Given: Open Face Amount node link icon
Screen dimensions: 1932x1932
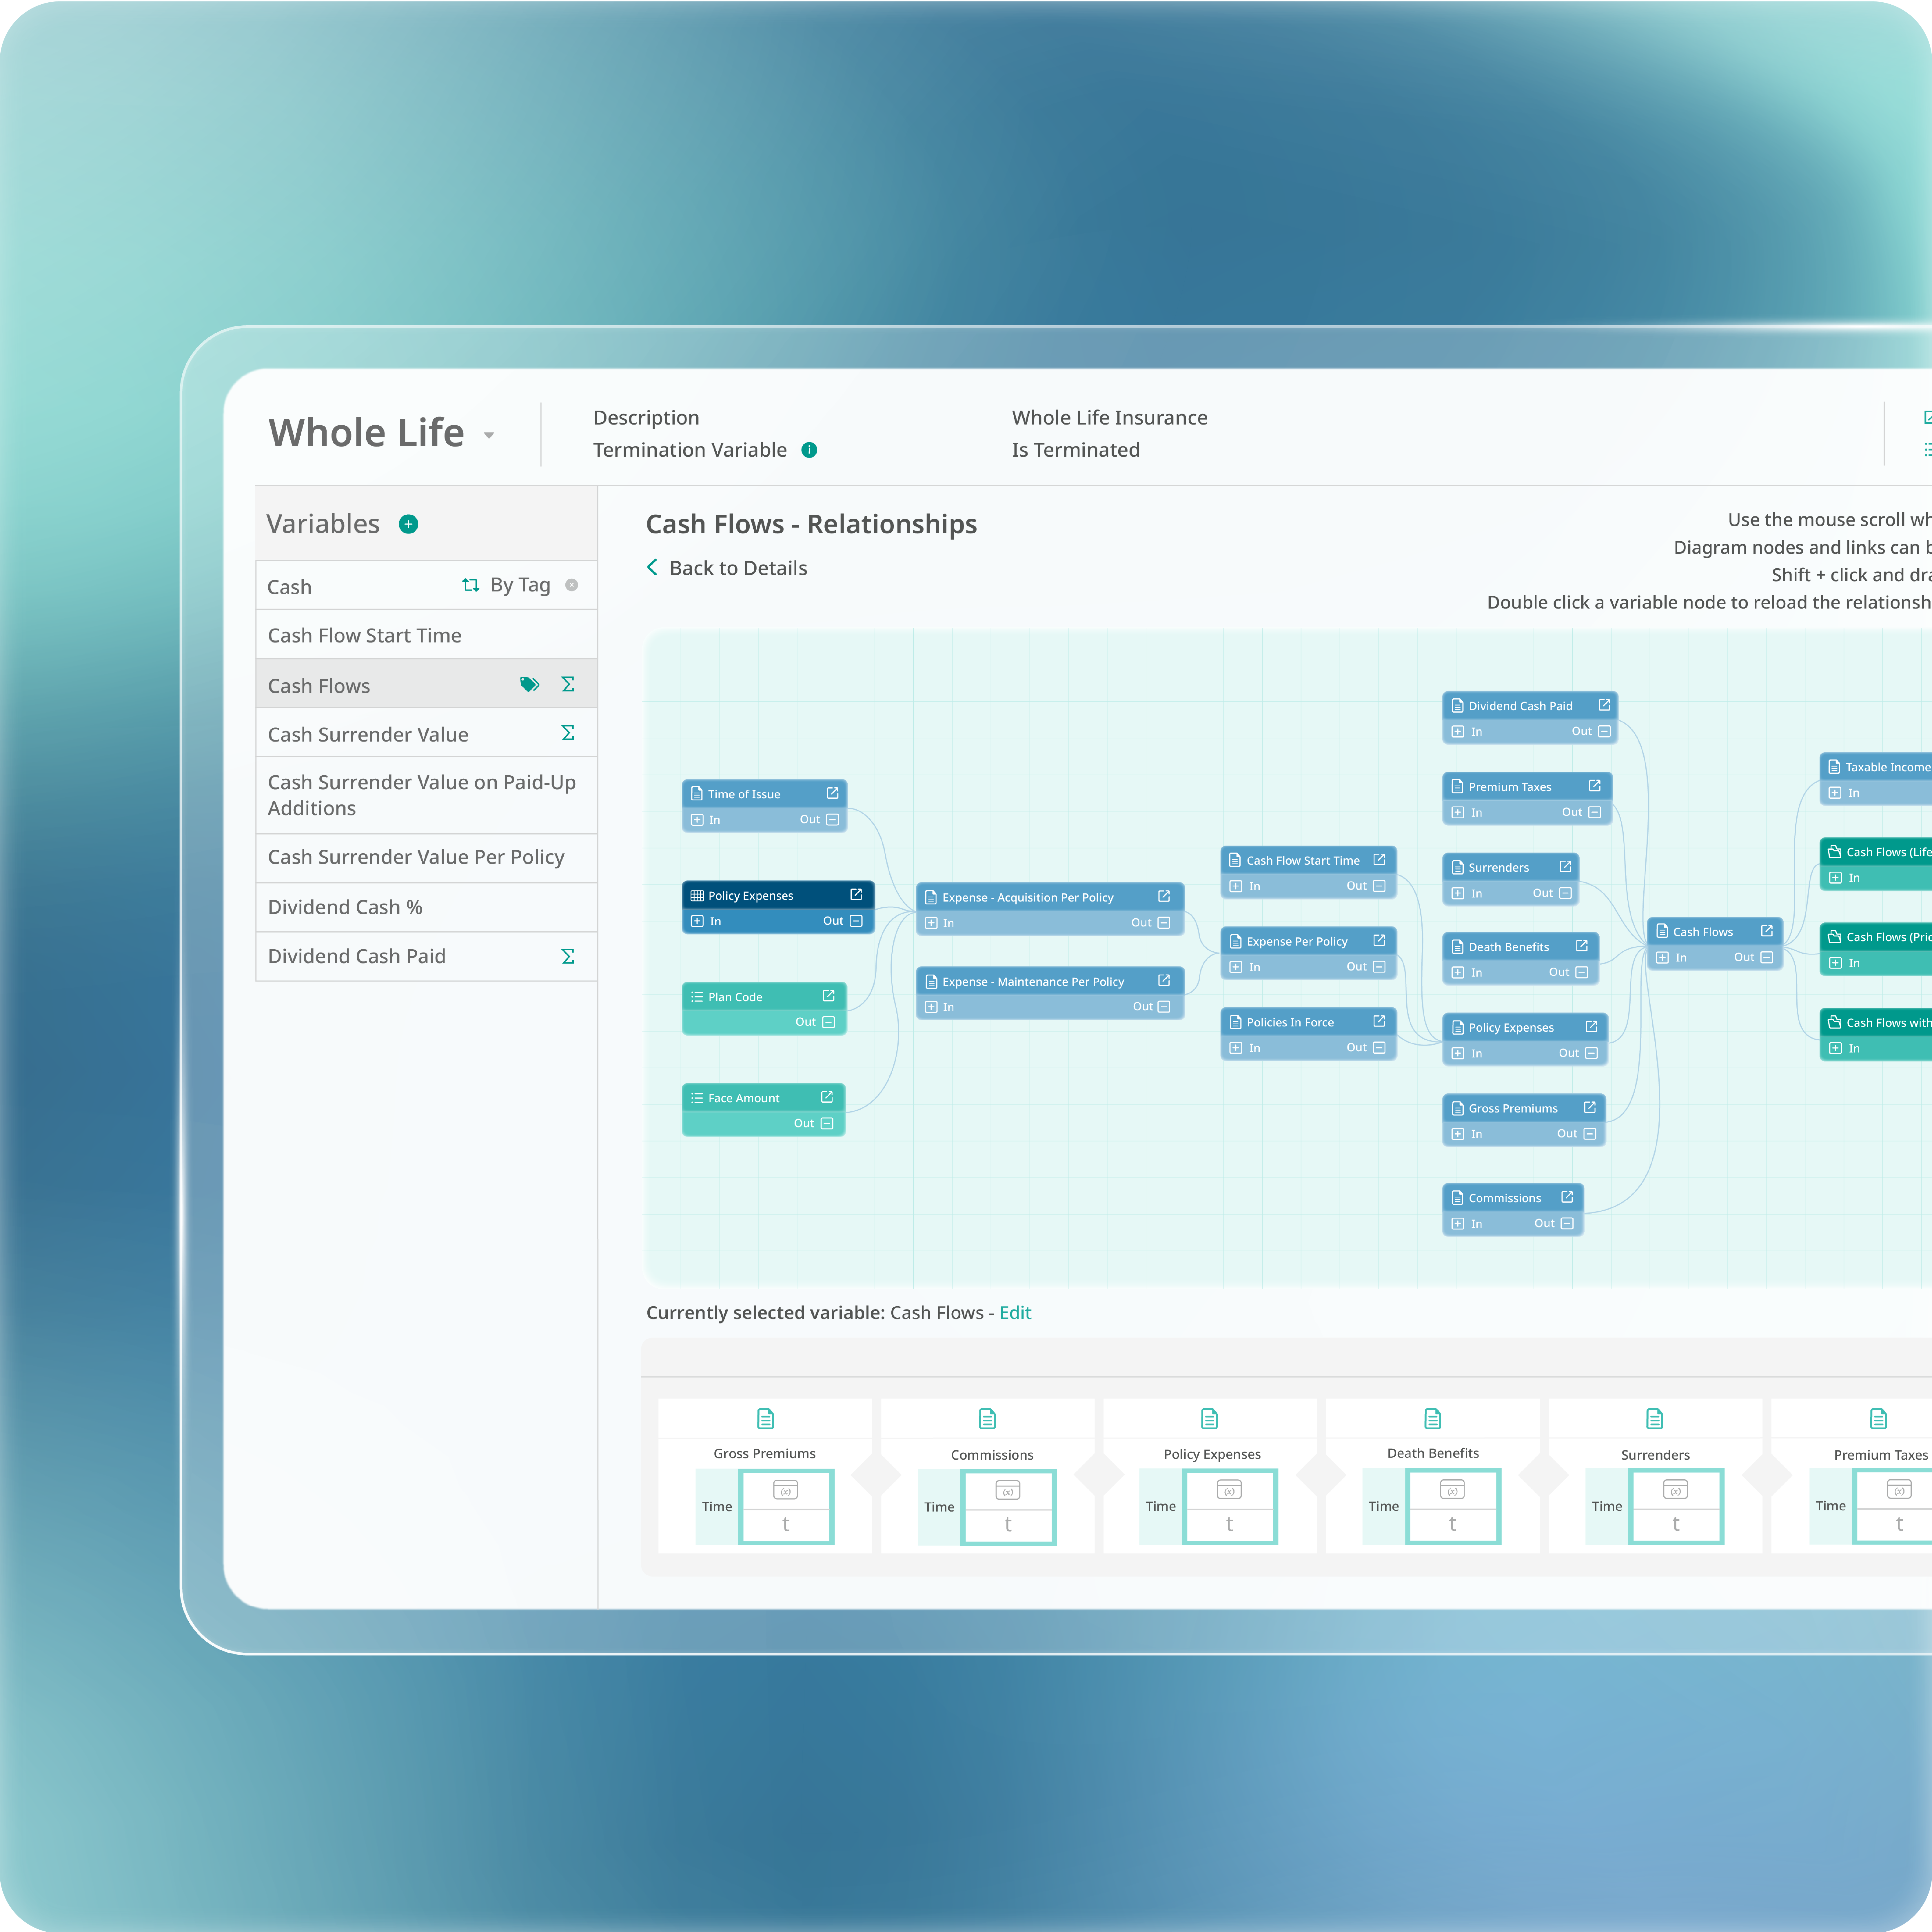Looking at the screenshot, I should click(x=827, y=1097).
